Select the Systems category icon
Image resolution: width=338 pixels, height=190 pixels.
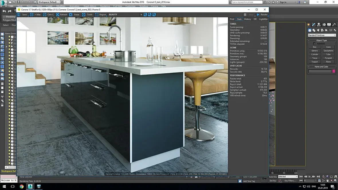pos(335,30)
